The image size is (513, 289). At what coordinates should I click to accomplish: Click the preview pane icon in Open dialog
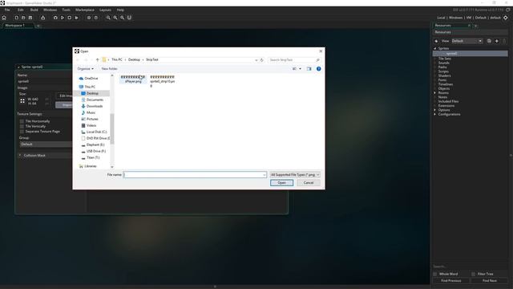(309, 69)
